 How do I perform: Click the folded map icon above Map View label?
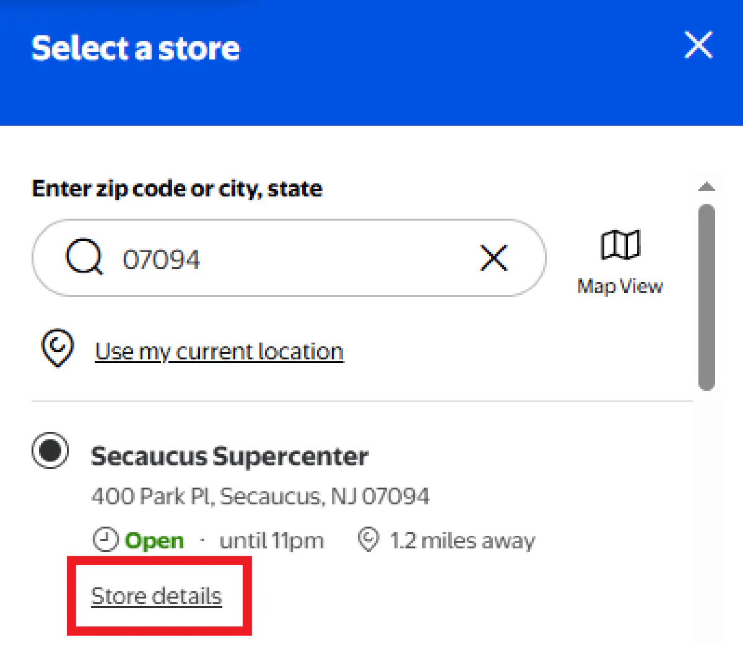tap(619, 245)
